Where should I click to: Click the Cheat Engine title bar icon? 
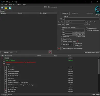tap(2, 2)
